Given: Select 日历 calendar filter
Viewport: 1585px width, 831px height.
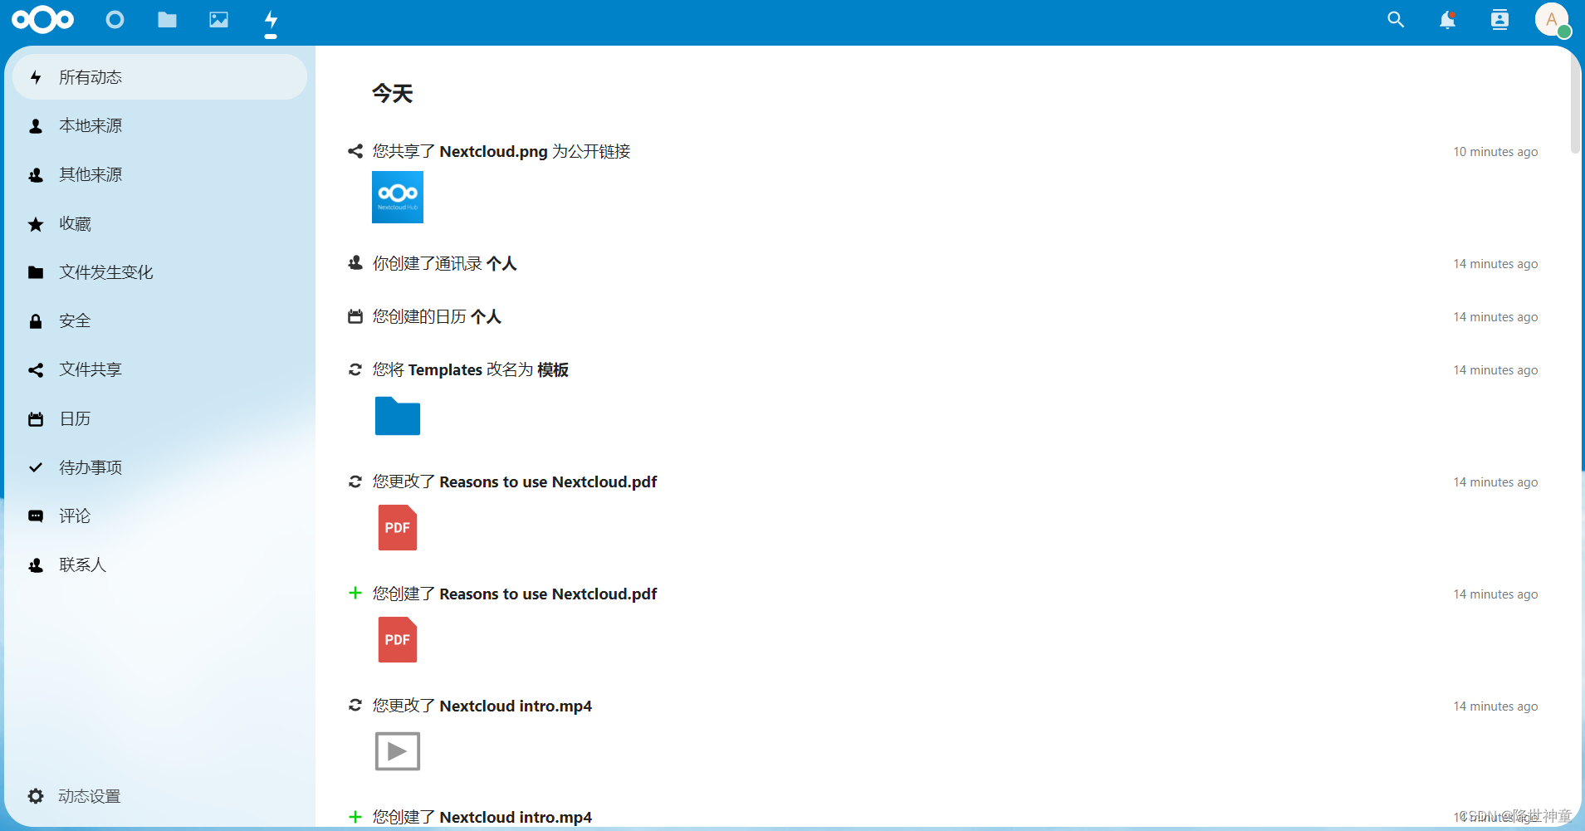Looking at the screenshot, I should pos(160,418).
